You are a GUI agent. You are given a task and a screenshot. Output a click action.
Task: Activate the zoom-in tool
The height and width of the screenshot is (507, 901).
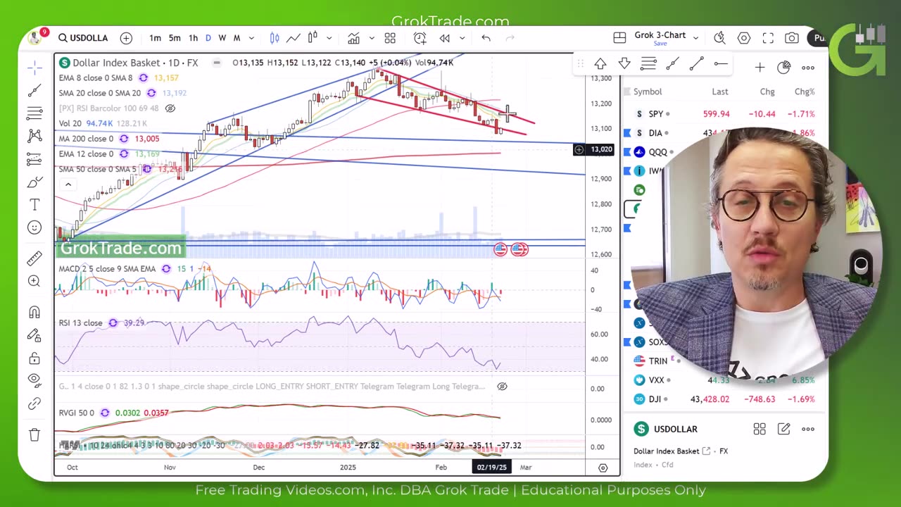(x=34, y=282)
